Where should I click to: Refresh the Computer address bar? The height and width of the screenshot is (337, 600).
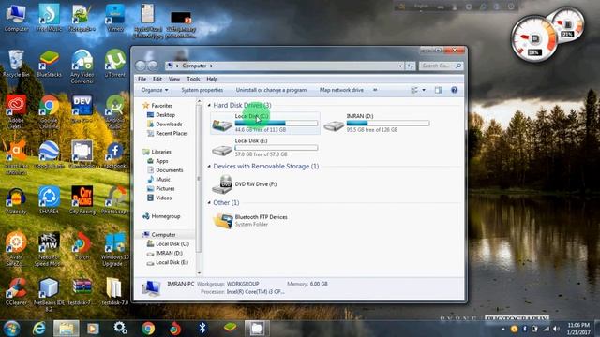411,66
